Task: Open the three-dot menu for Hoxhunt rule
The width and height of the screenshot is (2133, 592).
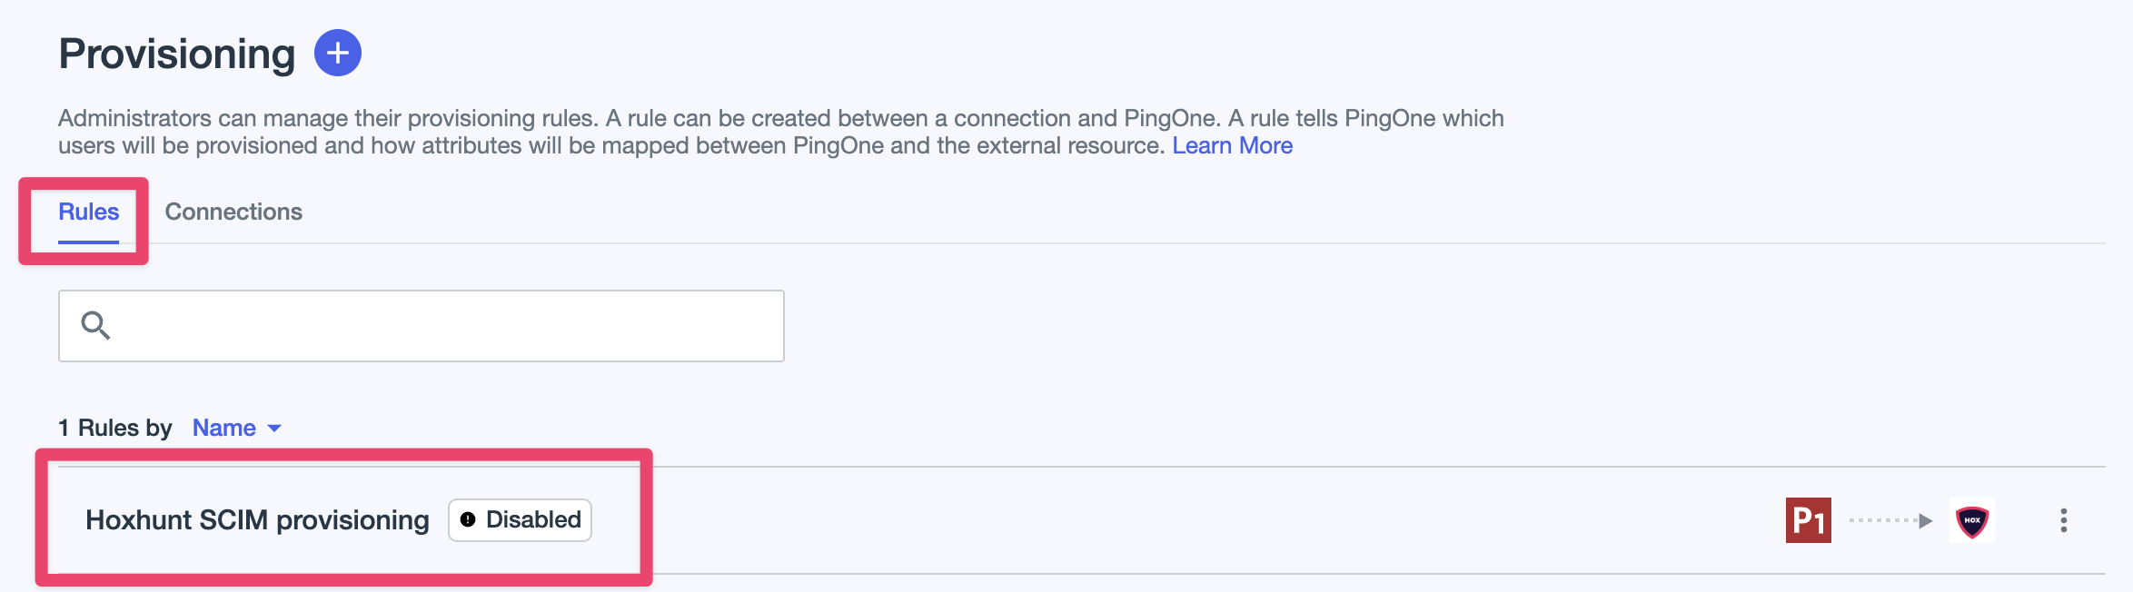Action: click(x=2064, y=520)
